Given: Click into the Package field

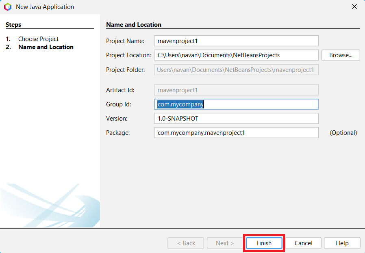Looking at the screenshot, I should pyautogui.click(x=236, y=132).
